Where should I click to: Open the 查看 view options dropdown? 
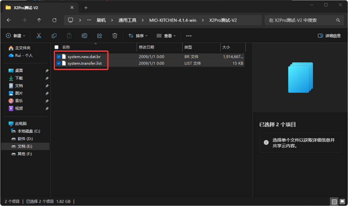coord(166,36)
